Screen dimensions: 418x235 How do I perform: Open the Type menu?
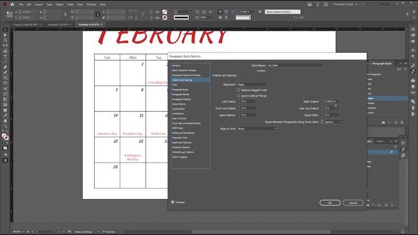coord(50,5)
